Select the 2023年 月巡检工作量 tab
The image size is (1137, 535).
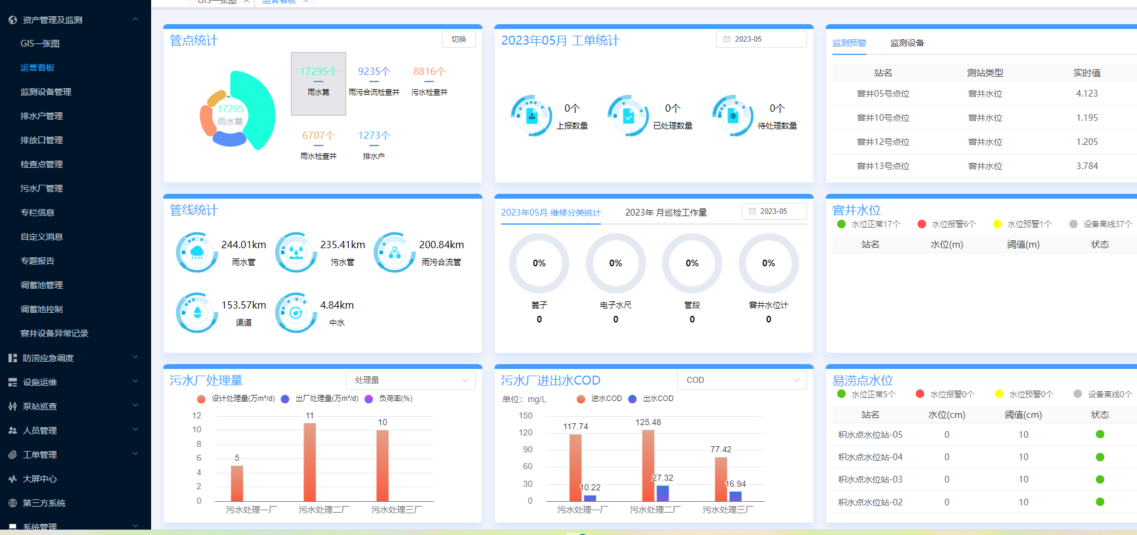click(666, 213)
